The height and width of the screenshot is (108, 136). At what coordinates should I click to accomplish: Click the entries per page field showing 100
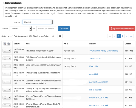pyautogui.click(x=54, y=36)
